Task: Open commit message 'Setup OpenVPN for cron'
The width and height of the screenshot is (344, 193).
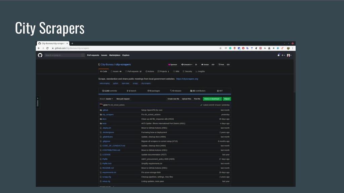Action: coord(152,110)
